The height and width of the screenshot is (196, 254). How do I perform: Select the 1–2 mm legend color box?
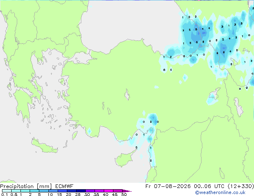pyautogui.click(x=25, y=191)
